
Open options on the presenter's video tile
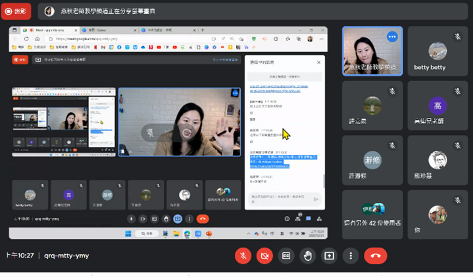click(392, 37)
